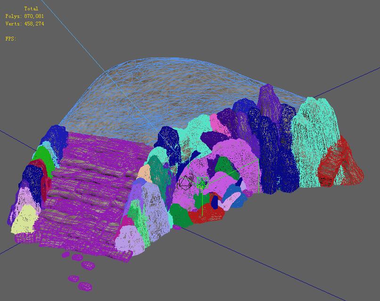Image resolution: width=380 pixels, height=301 pixels.
Task: Select the lowest purple stepping stone
Action: click(x=85, y=286)
